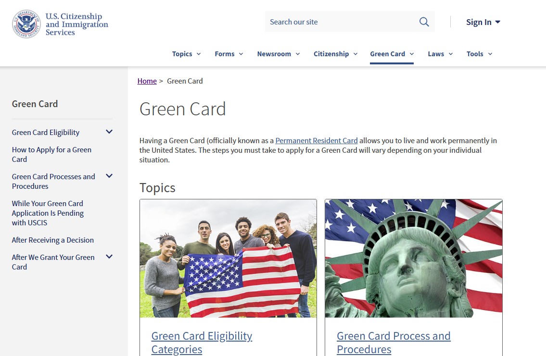Expand Green Card Processes and Procedures chevron

pyautogui.click(x=109, y=176)
